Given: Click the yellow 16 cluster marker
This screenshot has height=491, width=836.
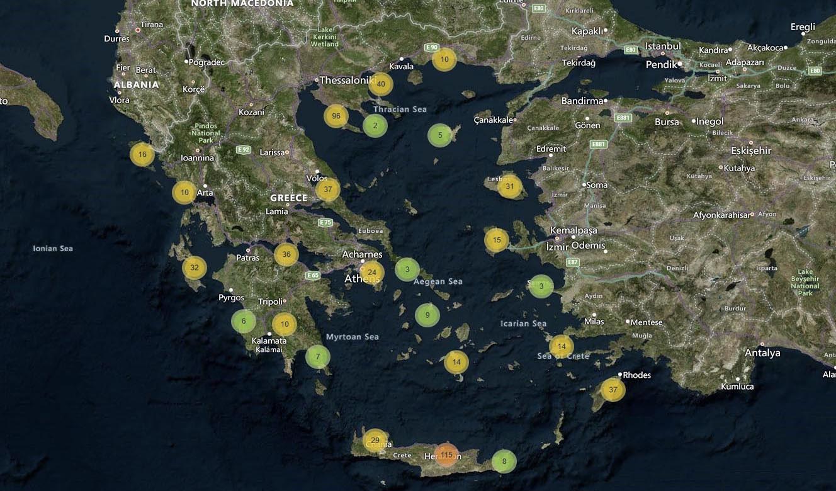Looking at the screenshot, I should [142, 154].
